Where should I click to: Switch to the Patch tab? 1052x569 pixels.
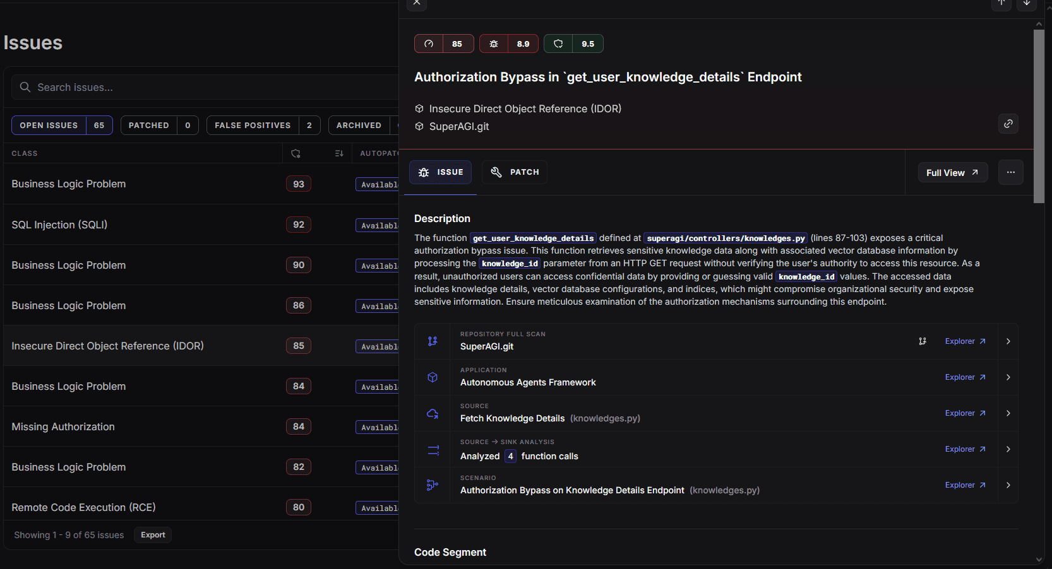(515, 172)
